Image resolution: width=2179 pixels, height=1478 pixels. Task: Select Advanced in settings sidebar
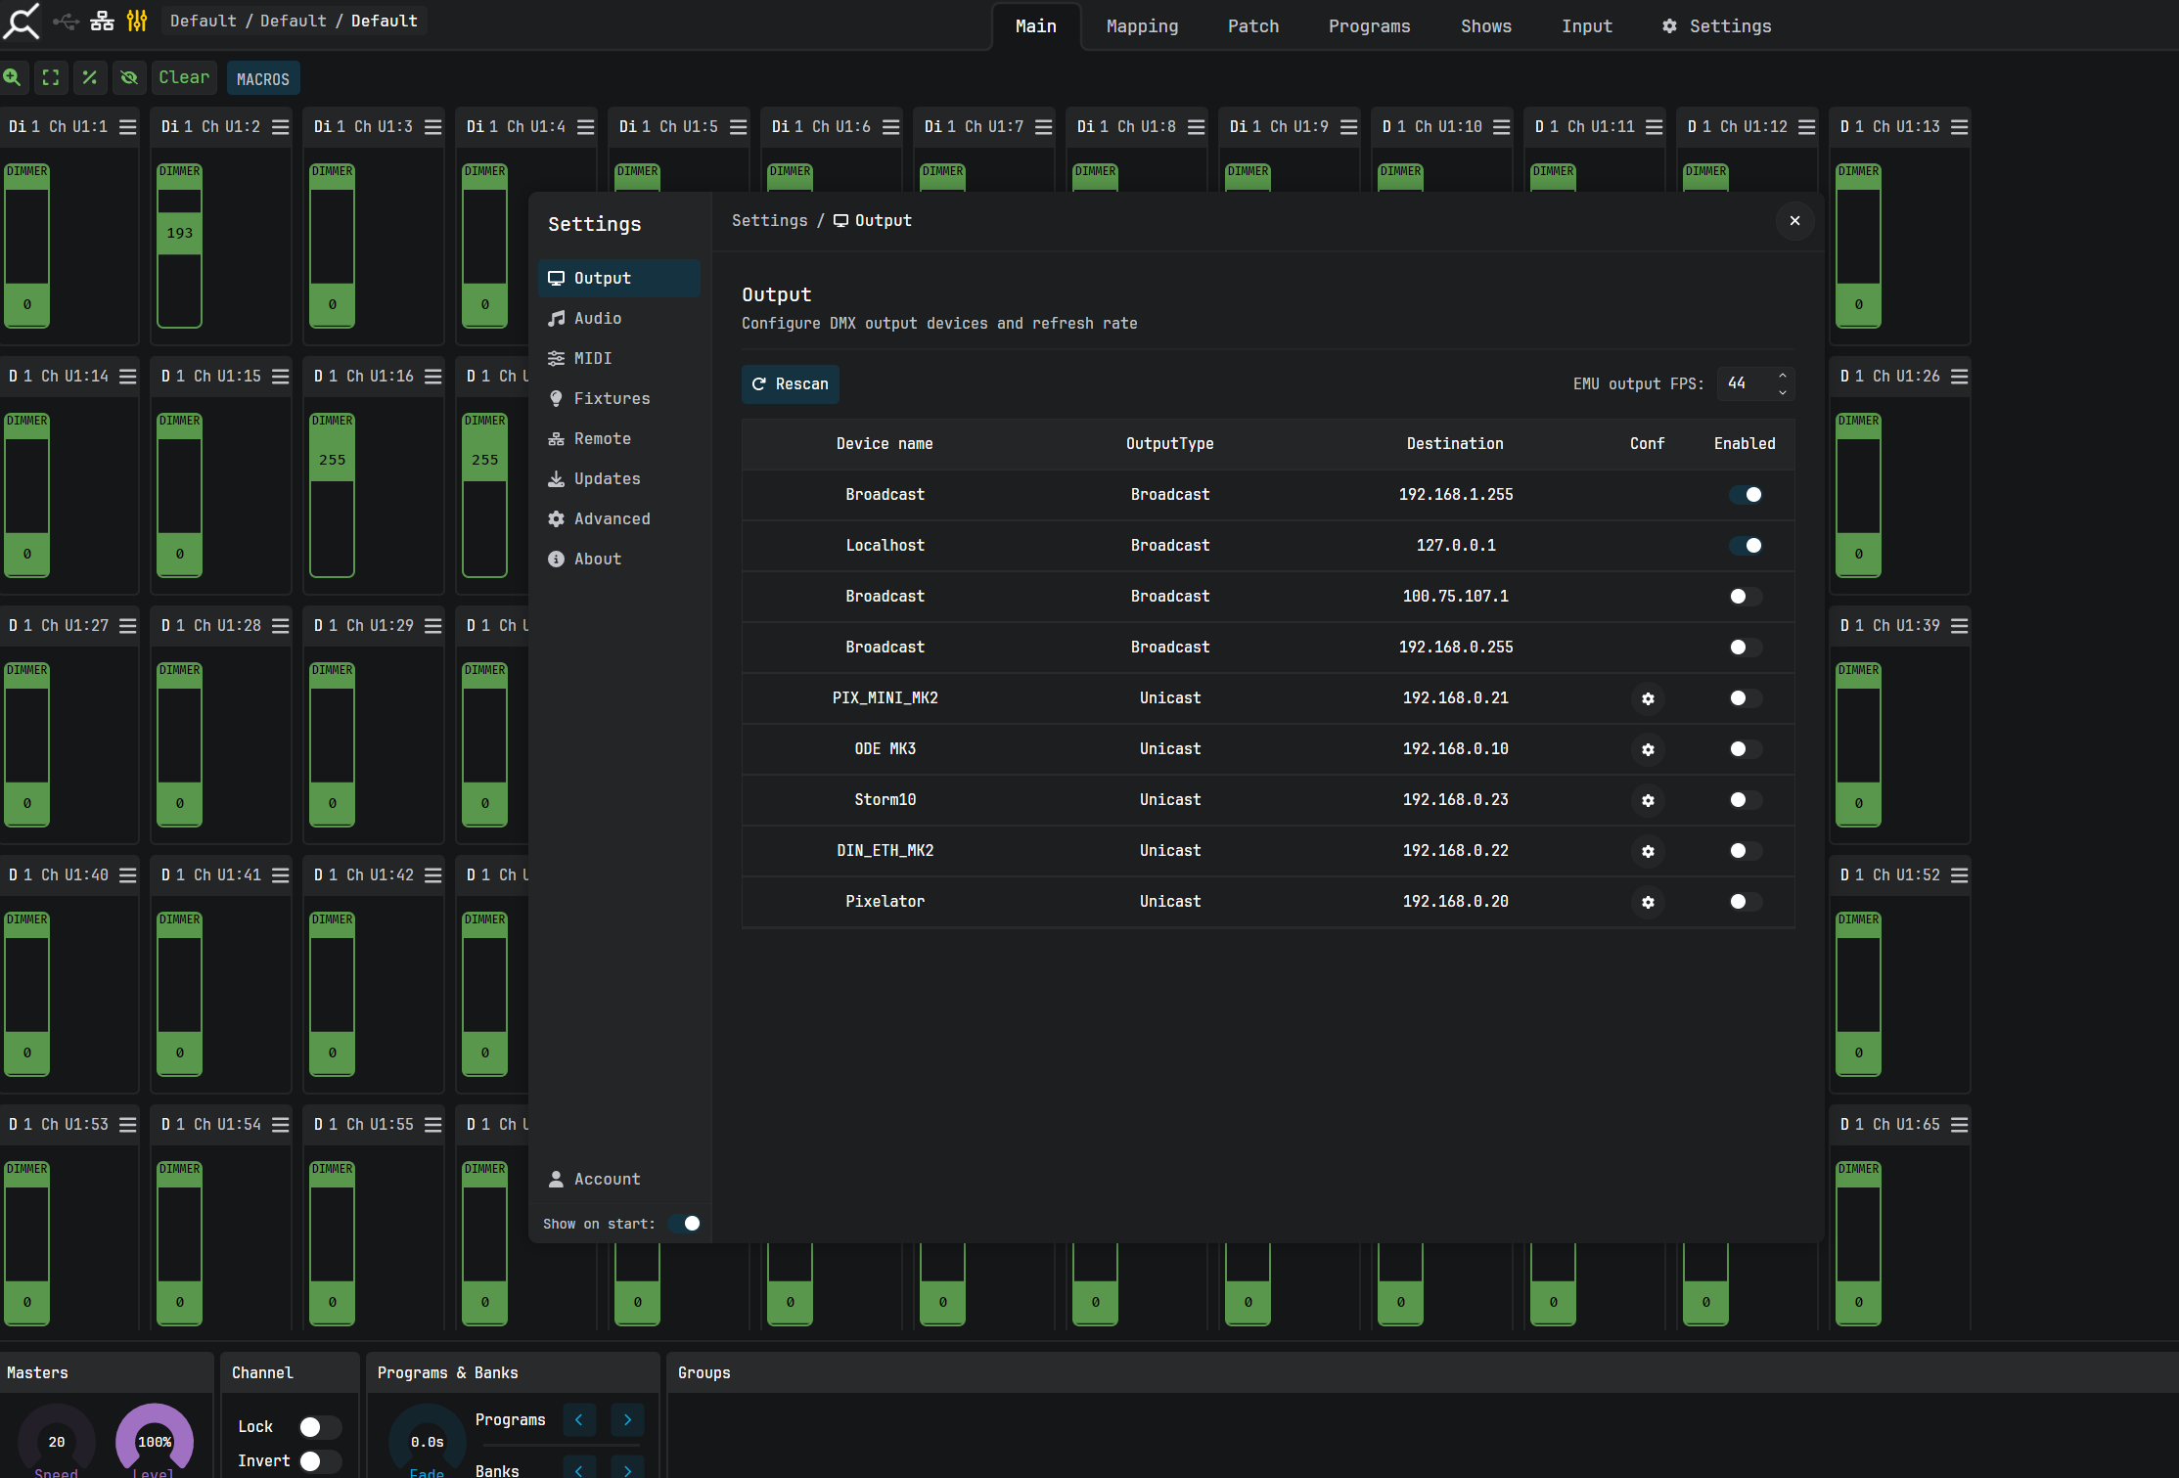coord(619,519)
